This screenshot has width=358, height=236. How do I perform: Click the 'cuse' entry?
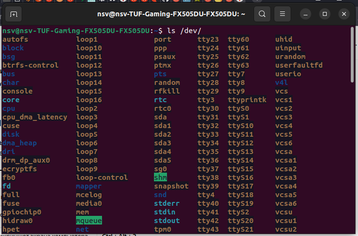click(11, 126)
